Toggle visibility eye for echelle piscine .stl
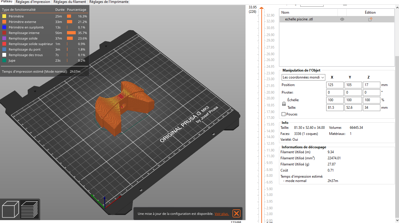 tap(342, 19)
